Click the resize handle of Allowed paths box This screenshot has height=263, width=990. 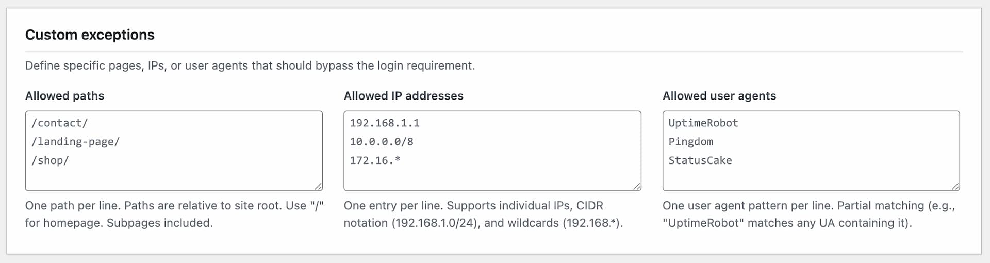tap(318, 186)
